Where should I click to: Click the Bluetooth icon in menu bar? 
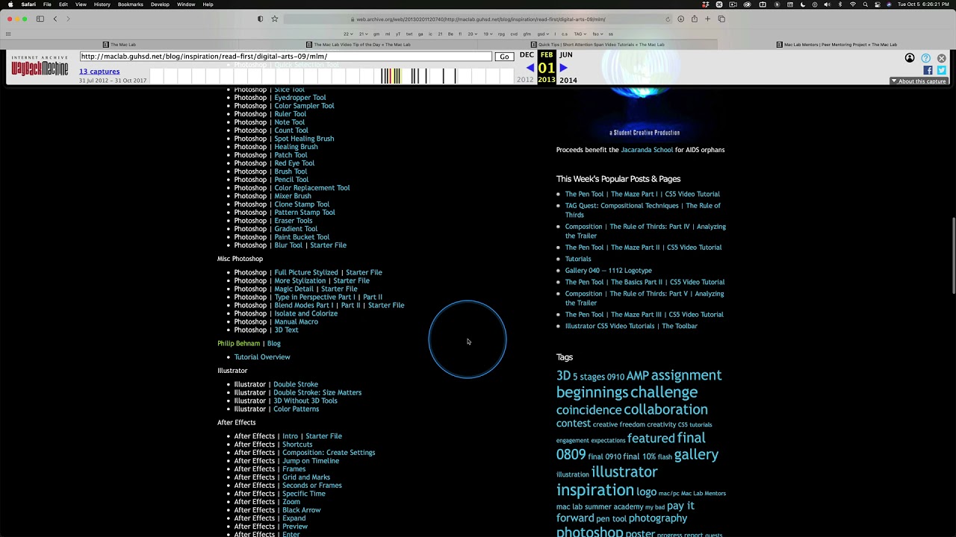[840, 4]
